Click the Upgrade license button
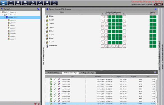 click(158, 4)
